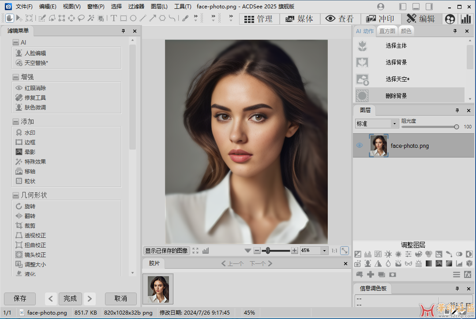Choose the Lasso selection tool
The image size is (476, 319).
click(x=81, y=18)
